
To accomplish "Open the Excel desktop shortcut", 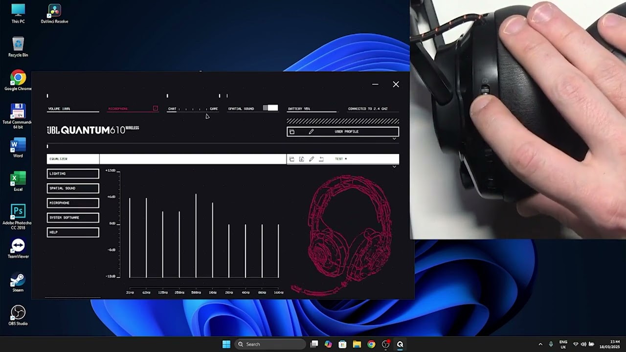I will click(18, 182).
